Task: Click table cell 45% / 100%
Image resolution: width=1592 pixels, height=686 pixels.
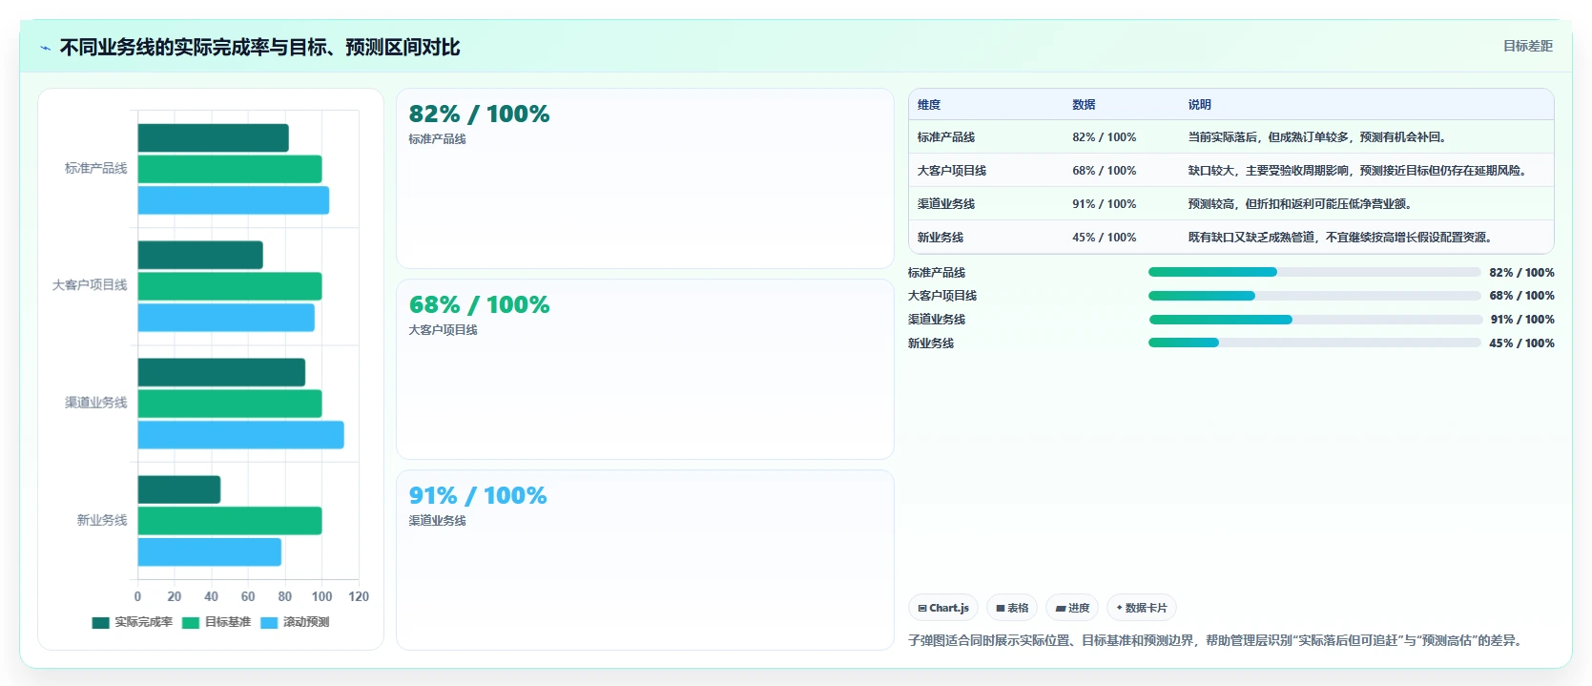Action: [1104, 238]
